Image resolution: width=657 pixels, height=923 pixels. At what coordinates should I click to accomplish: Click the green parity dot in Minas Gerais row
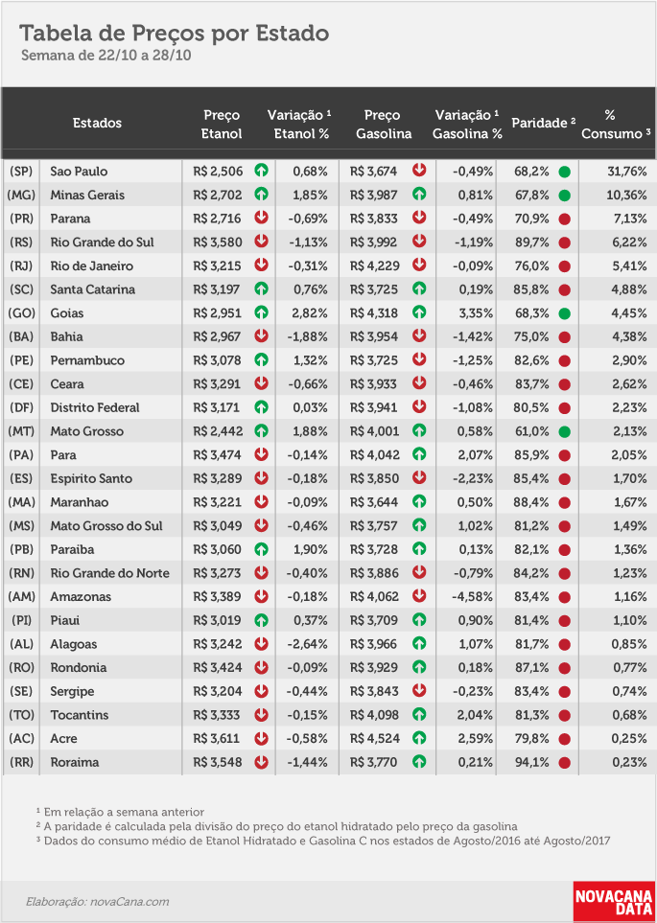564,196
